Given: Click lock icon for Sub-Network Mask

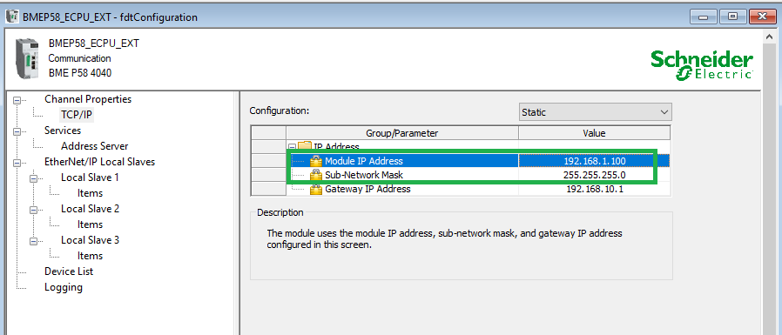Looking at the screenshot, I should [316, 175].
